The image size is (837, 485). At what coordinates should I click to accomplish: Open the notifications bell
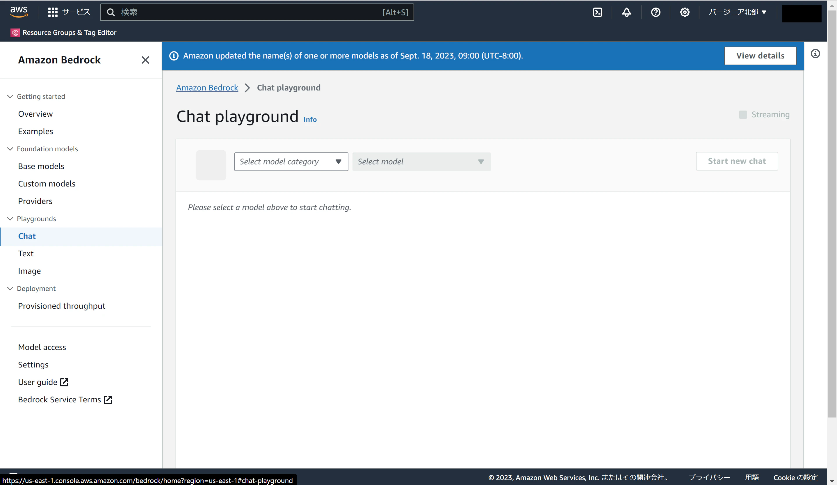[x=626, y=12]
